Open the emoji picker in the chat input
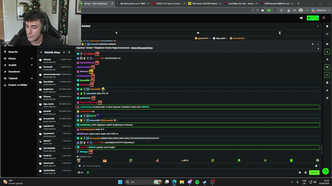 pyautogui.click(x=316, y=166)
